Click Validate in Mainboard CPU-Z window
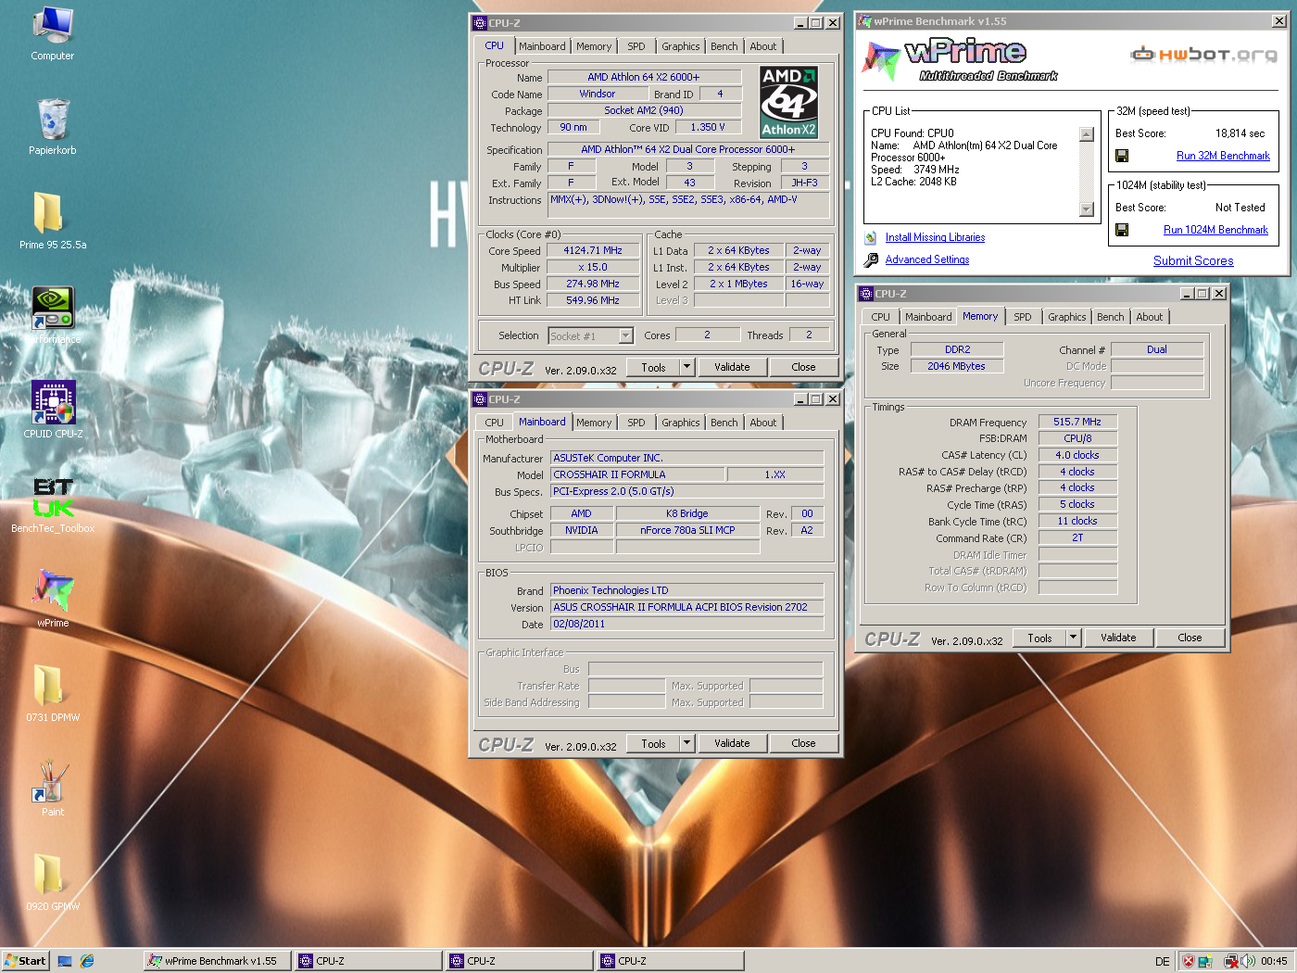 coord(732,743)
